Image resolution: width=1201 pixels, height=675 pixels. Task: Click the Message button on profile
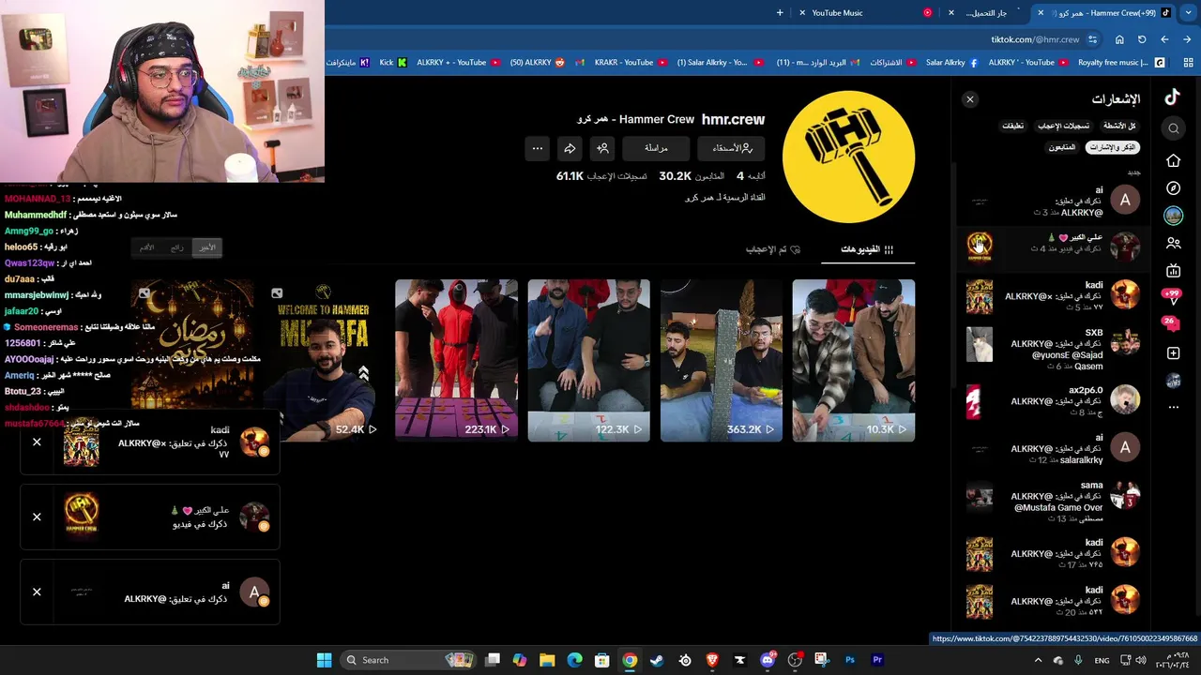[x=656, y=148]
